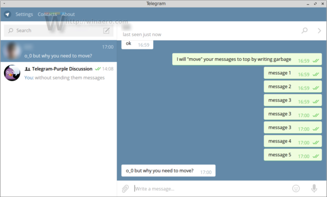Select the 'message 3' bubble sent 16:59
Screen dimensions: 327x197
[293, 100]
